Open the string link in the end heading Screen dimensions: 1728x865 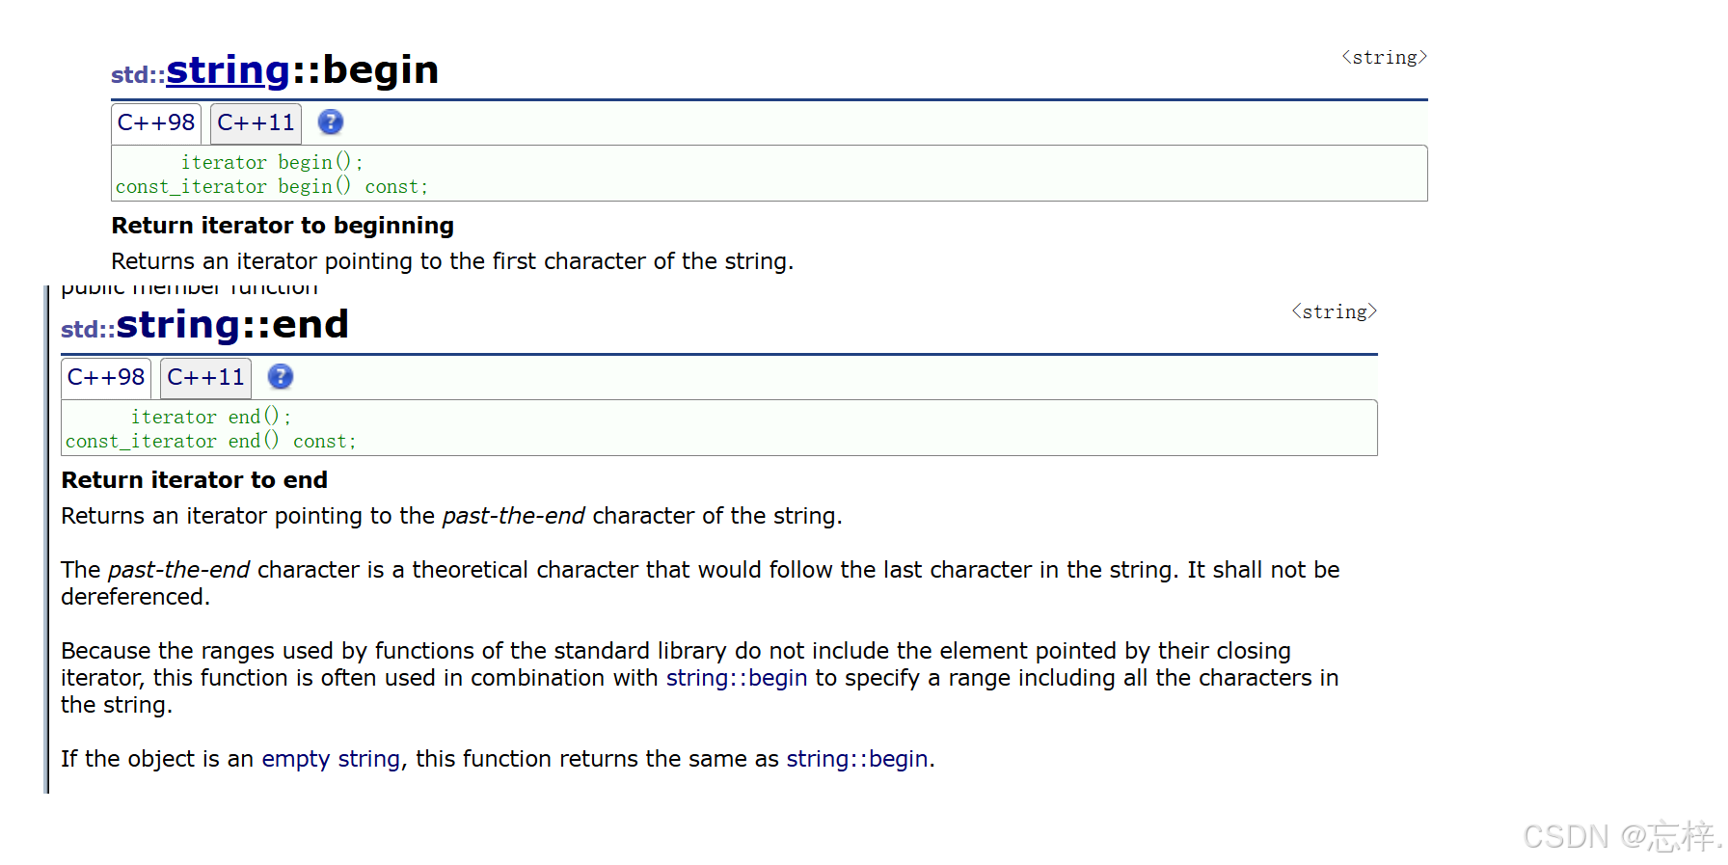point(178,325)
